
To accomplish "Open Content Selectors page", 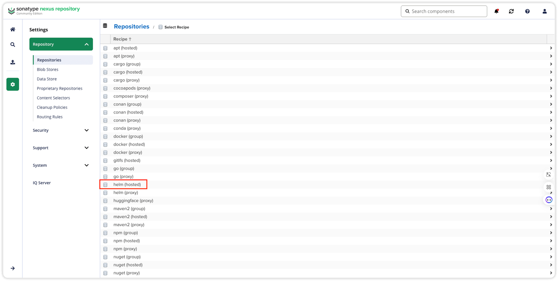I will (53, 98).
